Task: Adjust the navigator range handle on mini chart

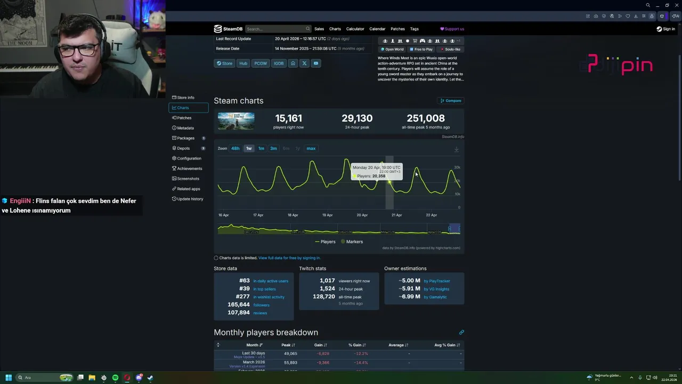Action: tap(449, 229)
